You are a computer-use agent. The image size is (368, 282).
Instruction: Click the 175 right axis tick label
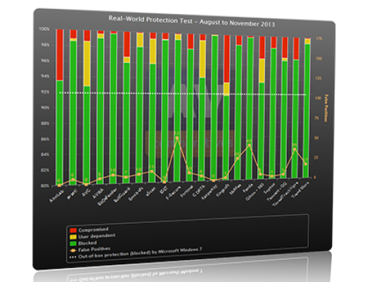(x=319, y=38)
